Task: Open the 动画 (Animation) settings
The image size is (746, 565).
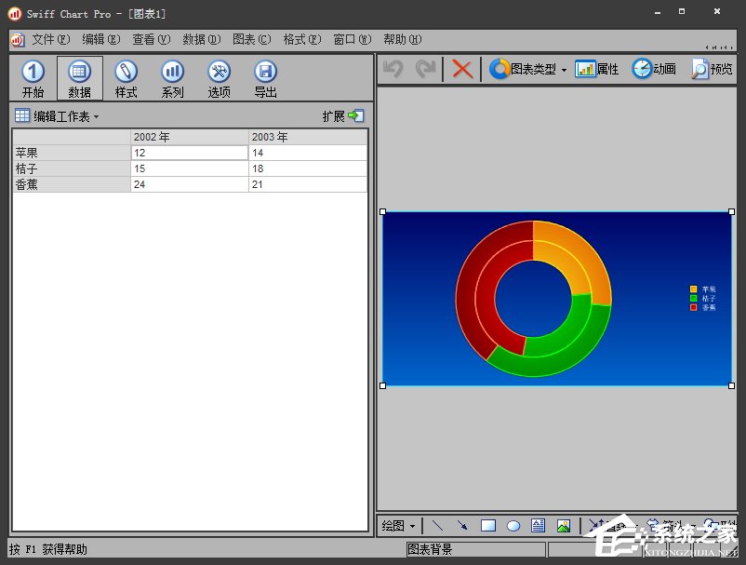Action: point(654,69)
